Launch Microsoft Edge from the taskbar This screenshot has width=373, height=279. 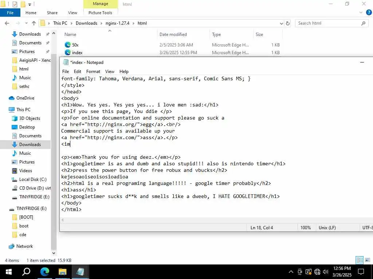[44, 272]
